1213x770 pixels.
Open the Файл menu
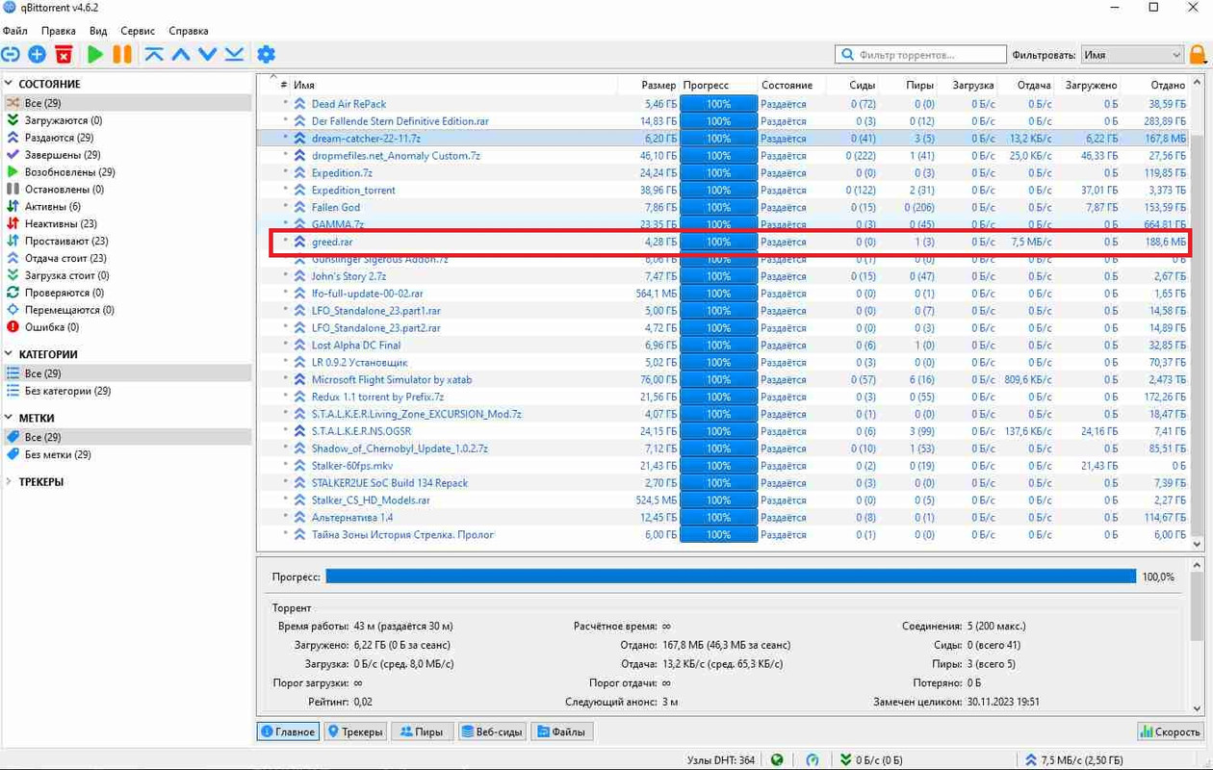[x=15, y=31]
